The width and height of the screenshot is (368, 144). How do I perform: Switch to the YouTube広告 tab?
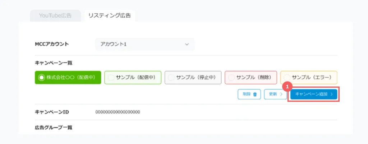pyautogui.click(x=55, y=16)
